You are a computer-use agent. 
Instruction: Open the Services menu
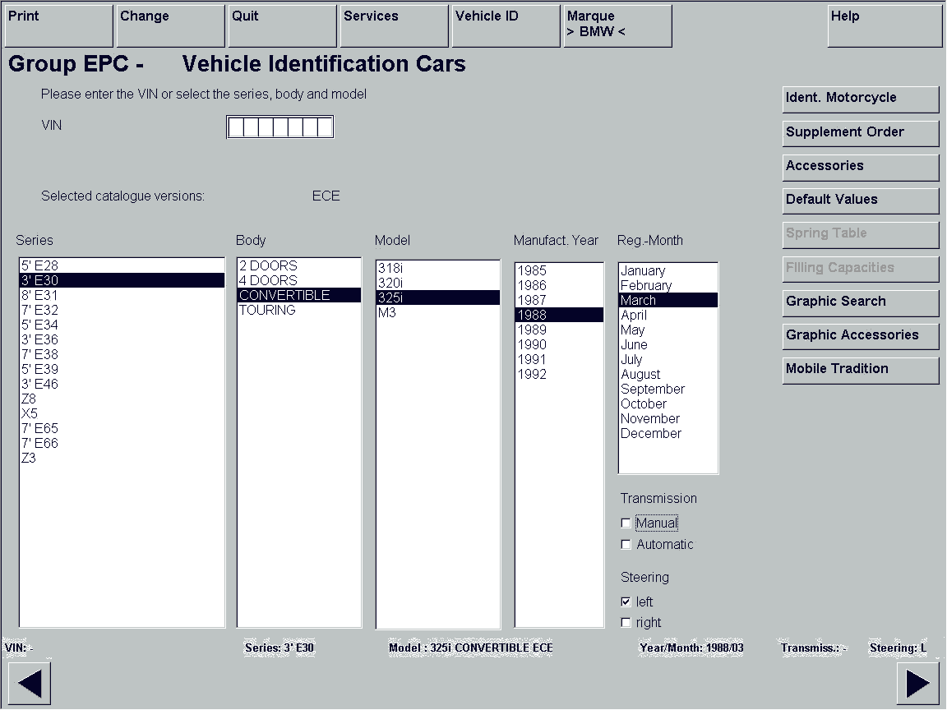394,26
